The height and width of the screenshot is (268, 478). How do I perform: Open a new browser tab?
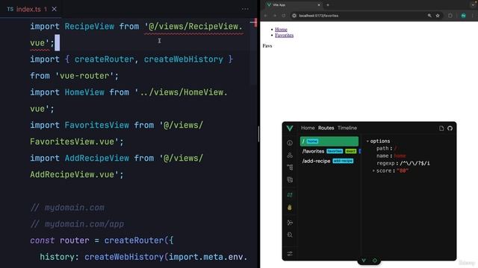(328, 5)
